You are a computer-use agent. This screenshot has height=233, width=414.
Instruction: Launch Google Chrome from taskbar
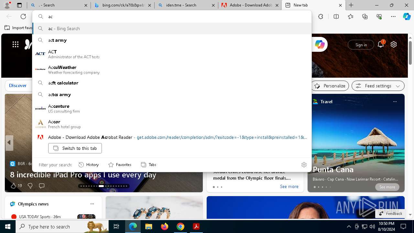coord(180,227)
